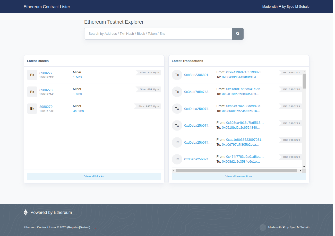Click the Bk icon for block 8980279
Viewport: 335px width, 236px height.
32,109
